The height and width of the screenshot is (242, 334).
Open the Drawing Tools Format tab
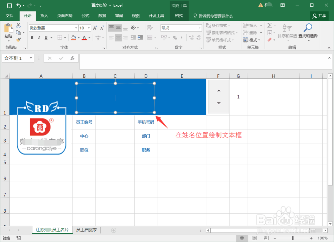[x=179, y=16]
